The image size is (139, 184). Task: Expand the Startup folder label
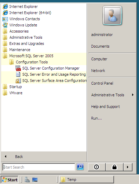(x=16, y=87)
